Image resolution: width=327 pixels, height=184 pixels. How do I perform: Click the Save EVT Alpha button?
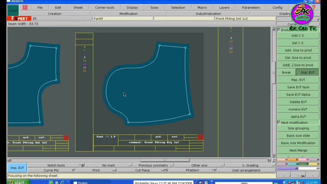[x=298, y=95]
